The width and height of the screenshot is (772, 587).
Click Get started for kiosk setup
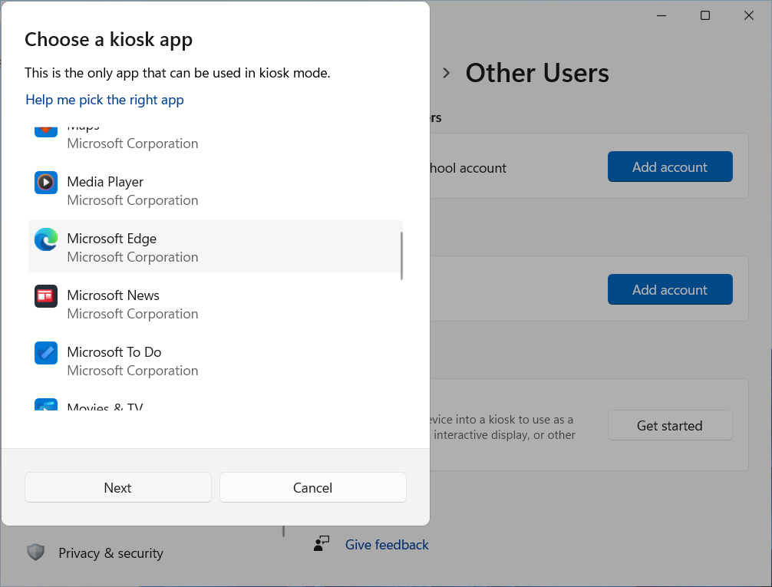click(670, 425)
